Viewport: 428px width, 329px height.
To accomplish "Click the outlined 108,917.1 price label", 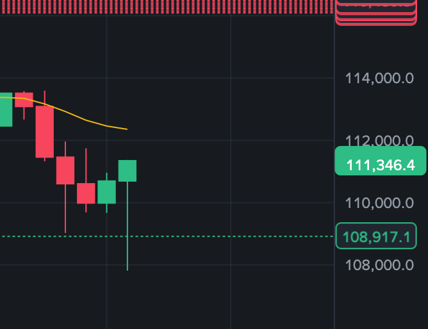I will [x=376, y=236].
